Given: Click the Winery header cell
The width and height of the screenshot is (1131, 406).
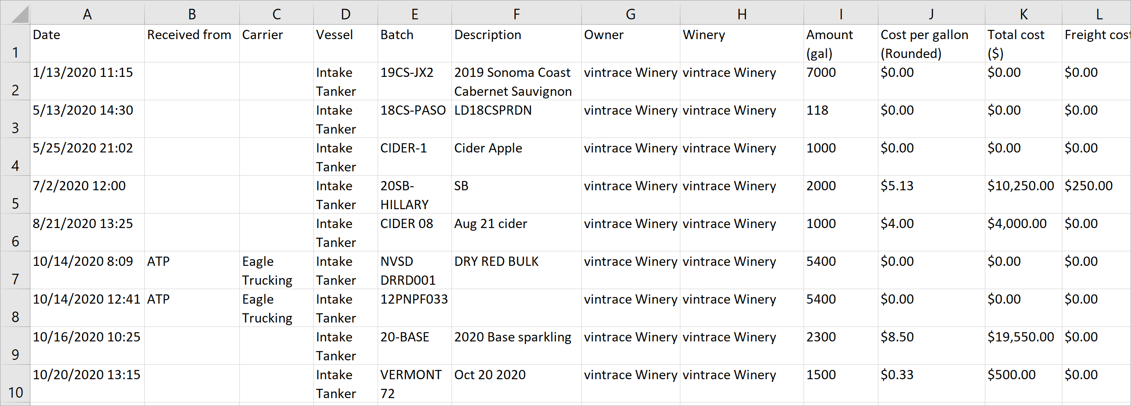Looking at the screenshot, I should coord(742,43).
